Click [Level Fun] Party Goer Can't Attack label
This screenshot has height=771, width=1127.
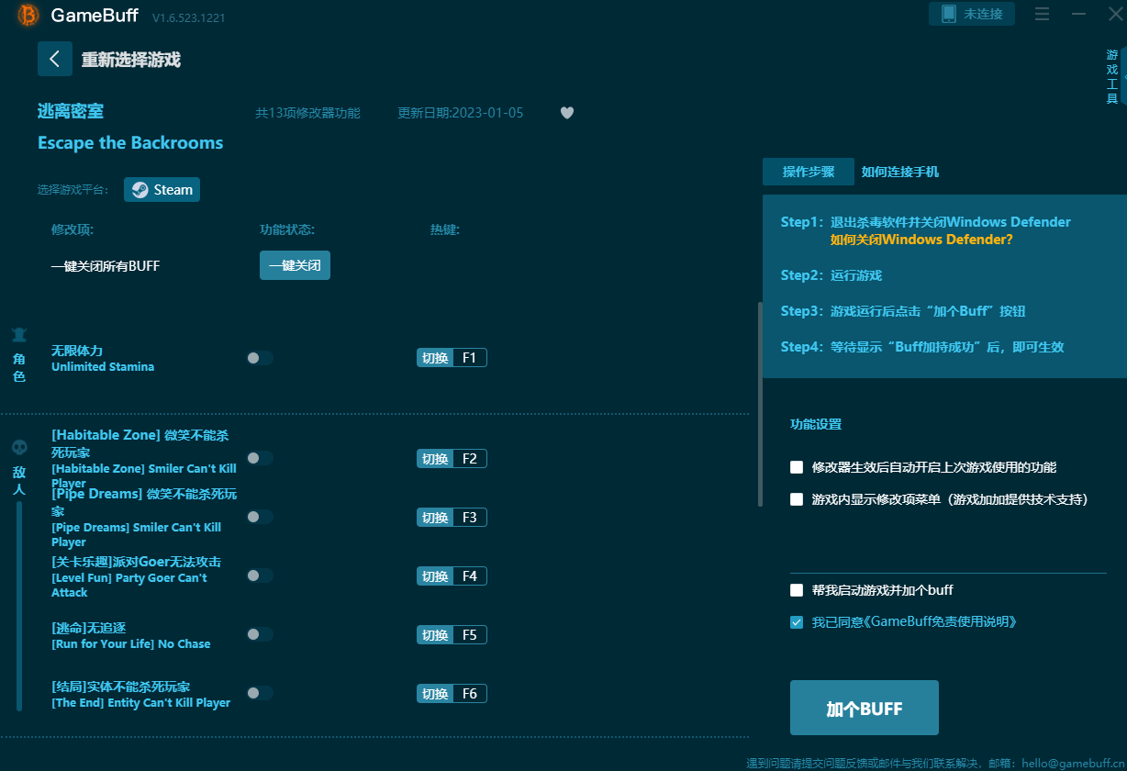click(129, 586)
